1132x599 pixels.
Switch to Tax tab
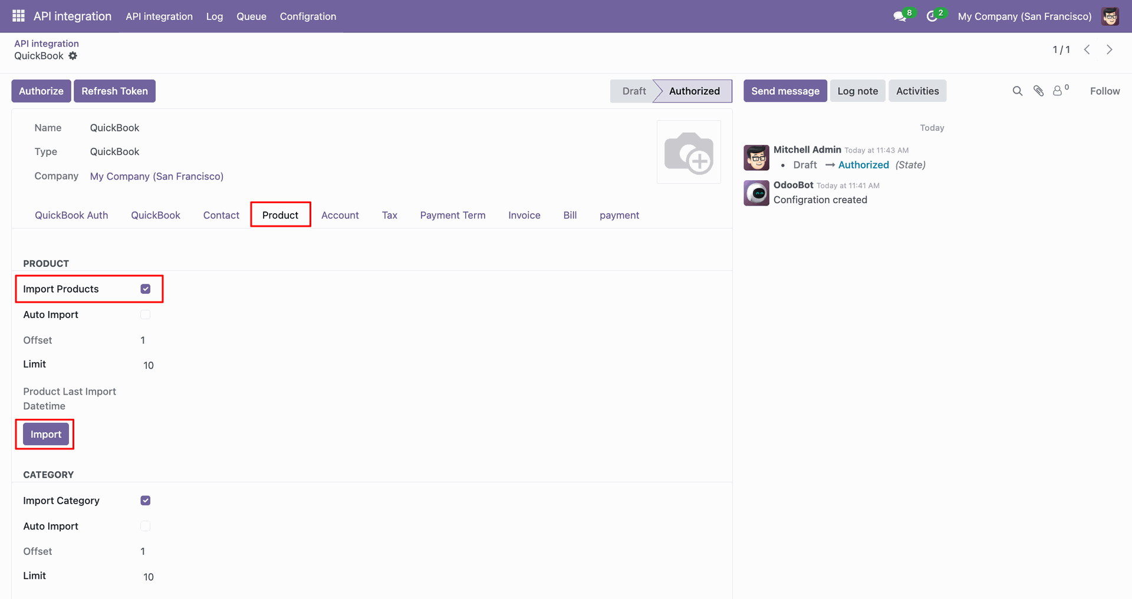point(390,215)
